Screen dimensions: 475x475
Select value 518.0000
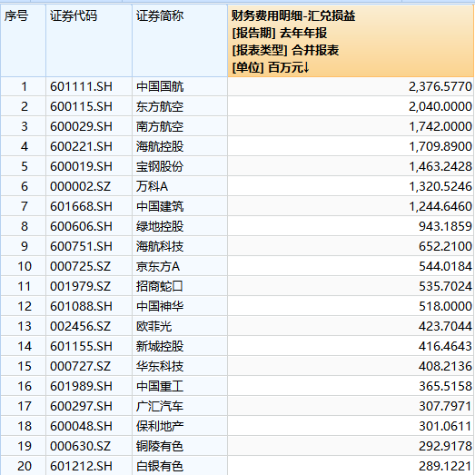(445, 307)
